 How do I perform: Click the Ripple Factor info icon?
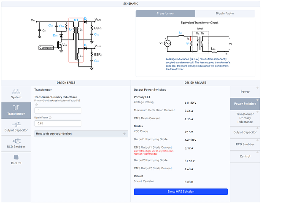click(50, 118)
